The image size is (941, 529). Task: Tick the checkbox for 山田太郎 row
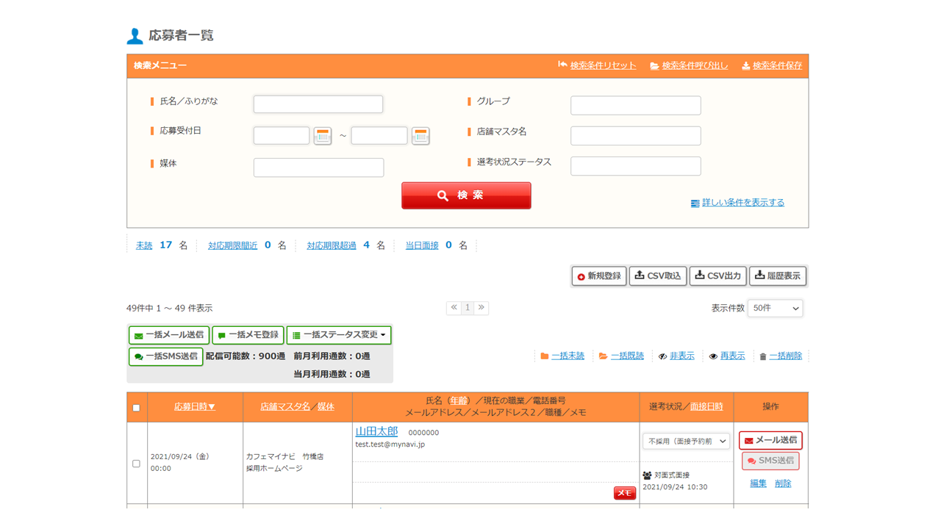tap(136, 464)
